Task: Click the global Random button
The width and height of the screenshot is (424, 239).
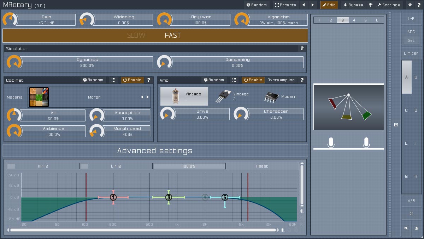Action: 257,5
